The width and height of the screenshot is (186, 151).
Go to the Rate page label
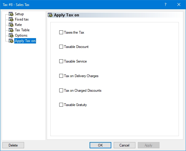(18, 25)
